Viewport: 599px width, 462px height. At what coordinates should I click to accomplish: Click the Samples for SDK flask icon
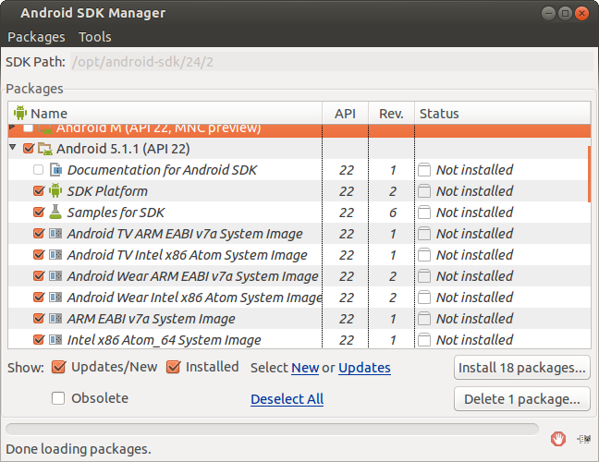coord(55,212)
